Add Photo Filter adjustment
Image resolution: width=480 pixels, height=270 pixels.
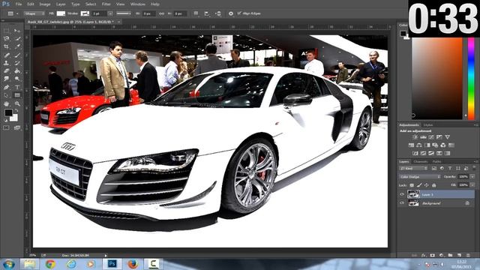[x=435, y=145]
